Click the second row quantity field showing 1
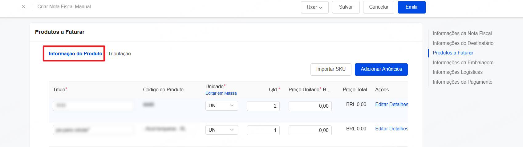Viewport: 523px width, 147px height. tap(263, 130)
